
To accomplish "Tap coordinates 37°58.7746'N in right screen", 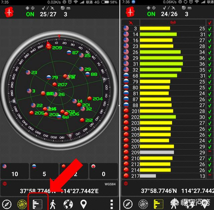I will (x=159, y=191).
